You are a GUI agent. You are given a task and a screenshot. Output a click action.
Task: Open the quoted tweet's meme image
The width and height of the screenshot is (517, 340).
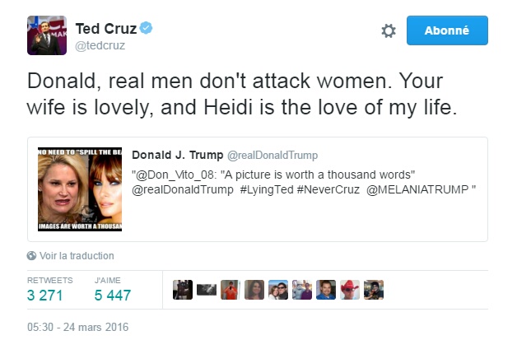[80, 189]
